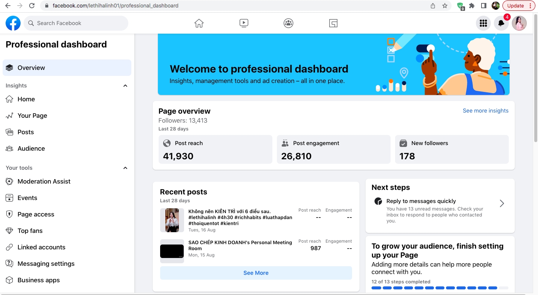Screen dimensions: 538x295
Task: Go forward with the browser forward arrow
Action: click(20, 6)
